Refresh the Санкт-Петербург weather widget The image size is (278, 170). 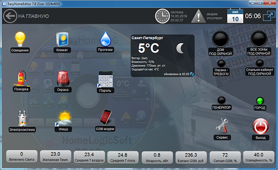[x=192, y=74]
